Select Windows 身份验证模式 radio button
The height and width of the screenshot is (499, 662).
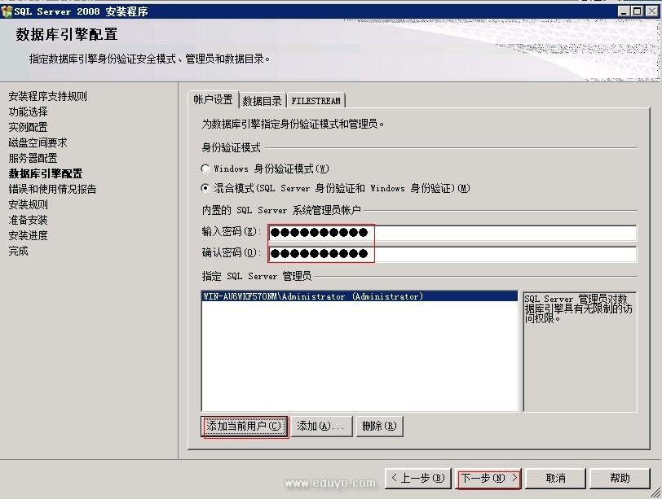[205, 169]
